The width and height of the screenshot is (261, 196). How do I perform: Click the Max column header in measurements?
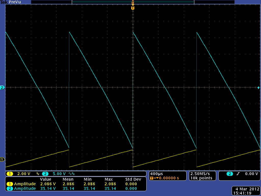109,179
